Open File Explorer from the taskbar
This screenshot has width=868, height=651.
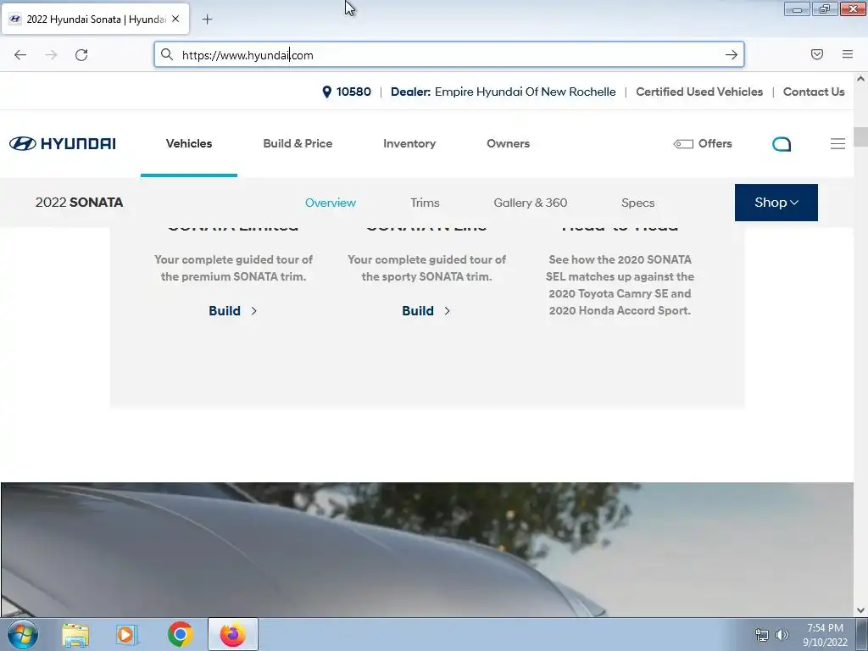[x=75, y=634]
